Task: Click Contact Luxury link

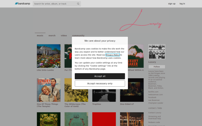Action: [x=155, y=113]
